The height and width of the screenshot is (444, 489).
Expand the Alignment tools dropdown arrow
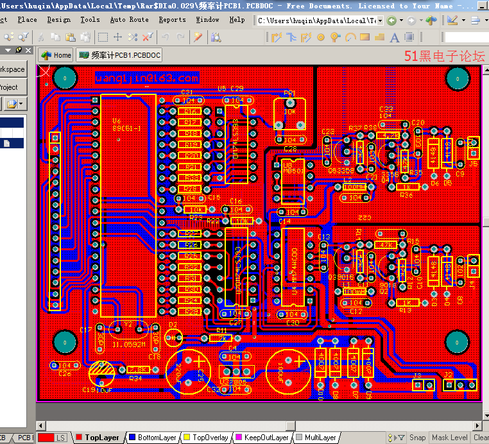coord(486,21)
